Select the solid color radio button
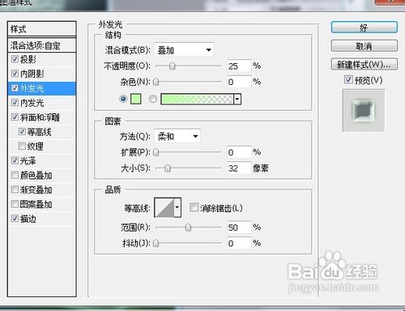 pos(123,99)
